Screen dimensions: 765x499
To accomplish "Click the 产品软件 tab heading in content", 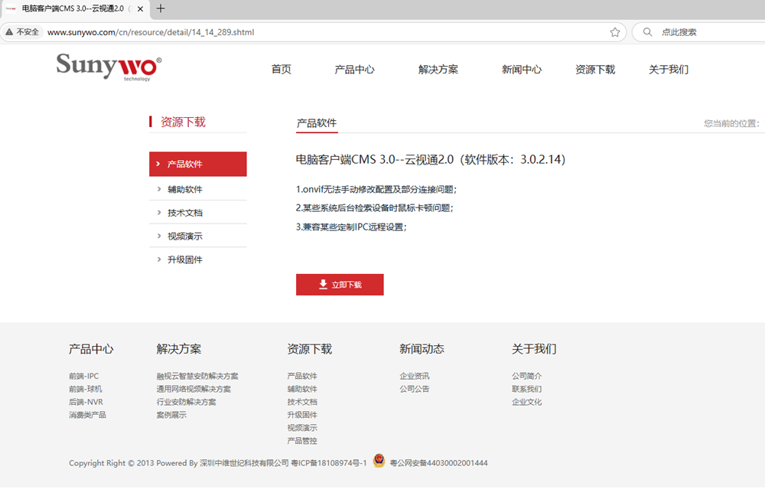I will (x=317, y=123).
